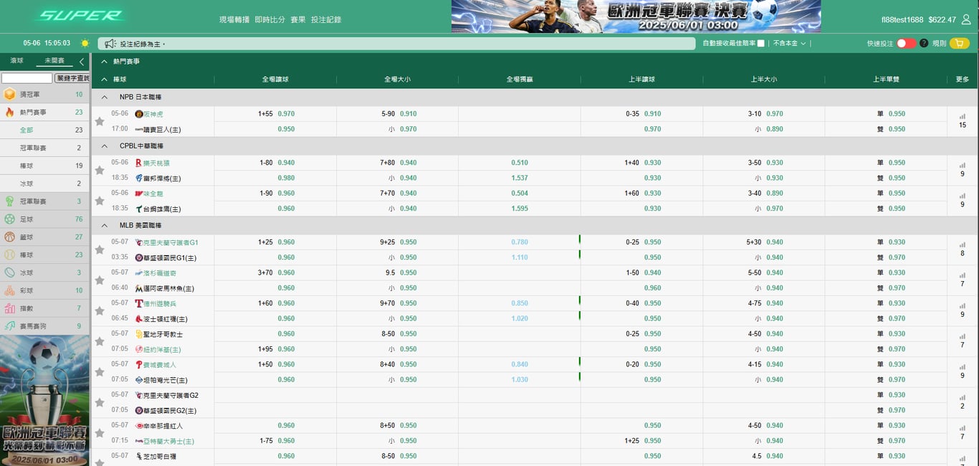Select 冠軍聯賽 sub-item with count 2

tap(45, 148)
